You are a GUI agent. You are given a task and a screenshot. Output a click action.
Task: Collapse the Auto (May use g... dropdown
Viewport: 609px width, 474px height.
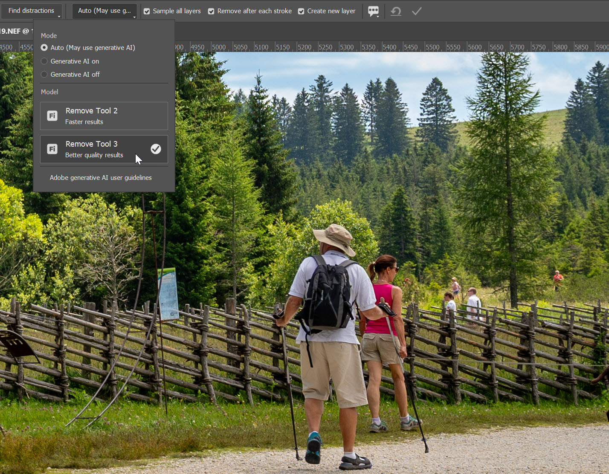click(104, 11)
